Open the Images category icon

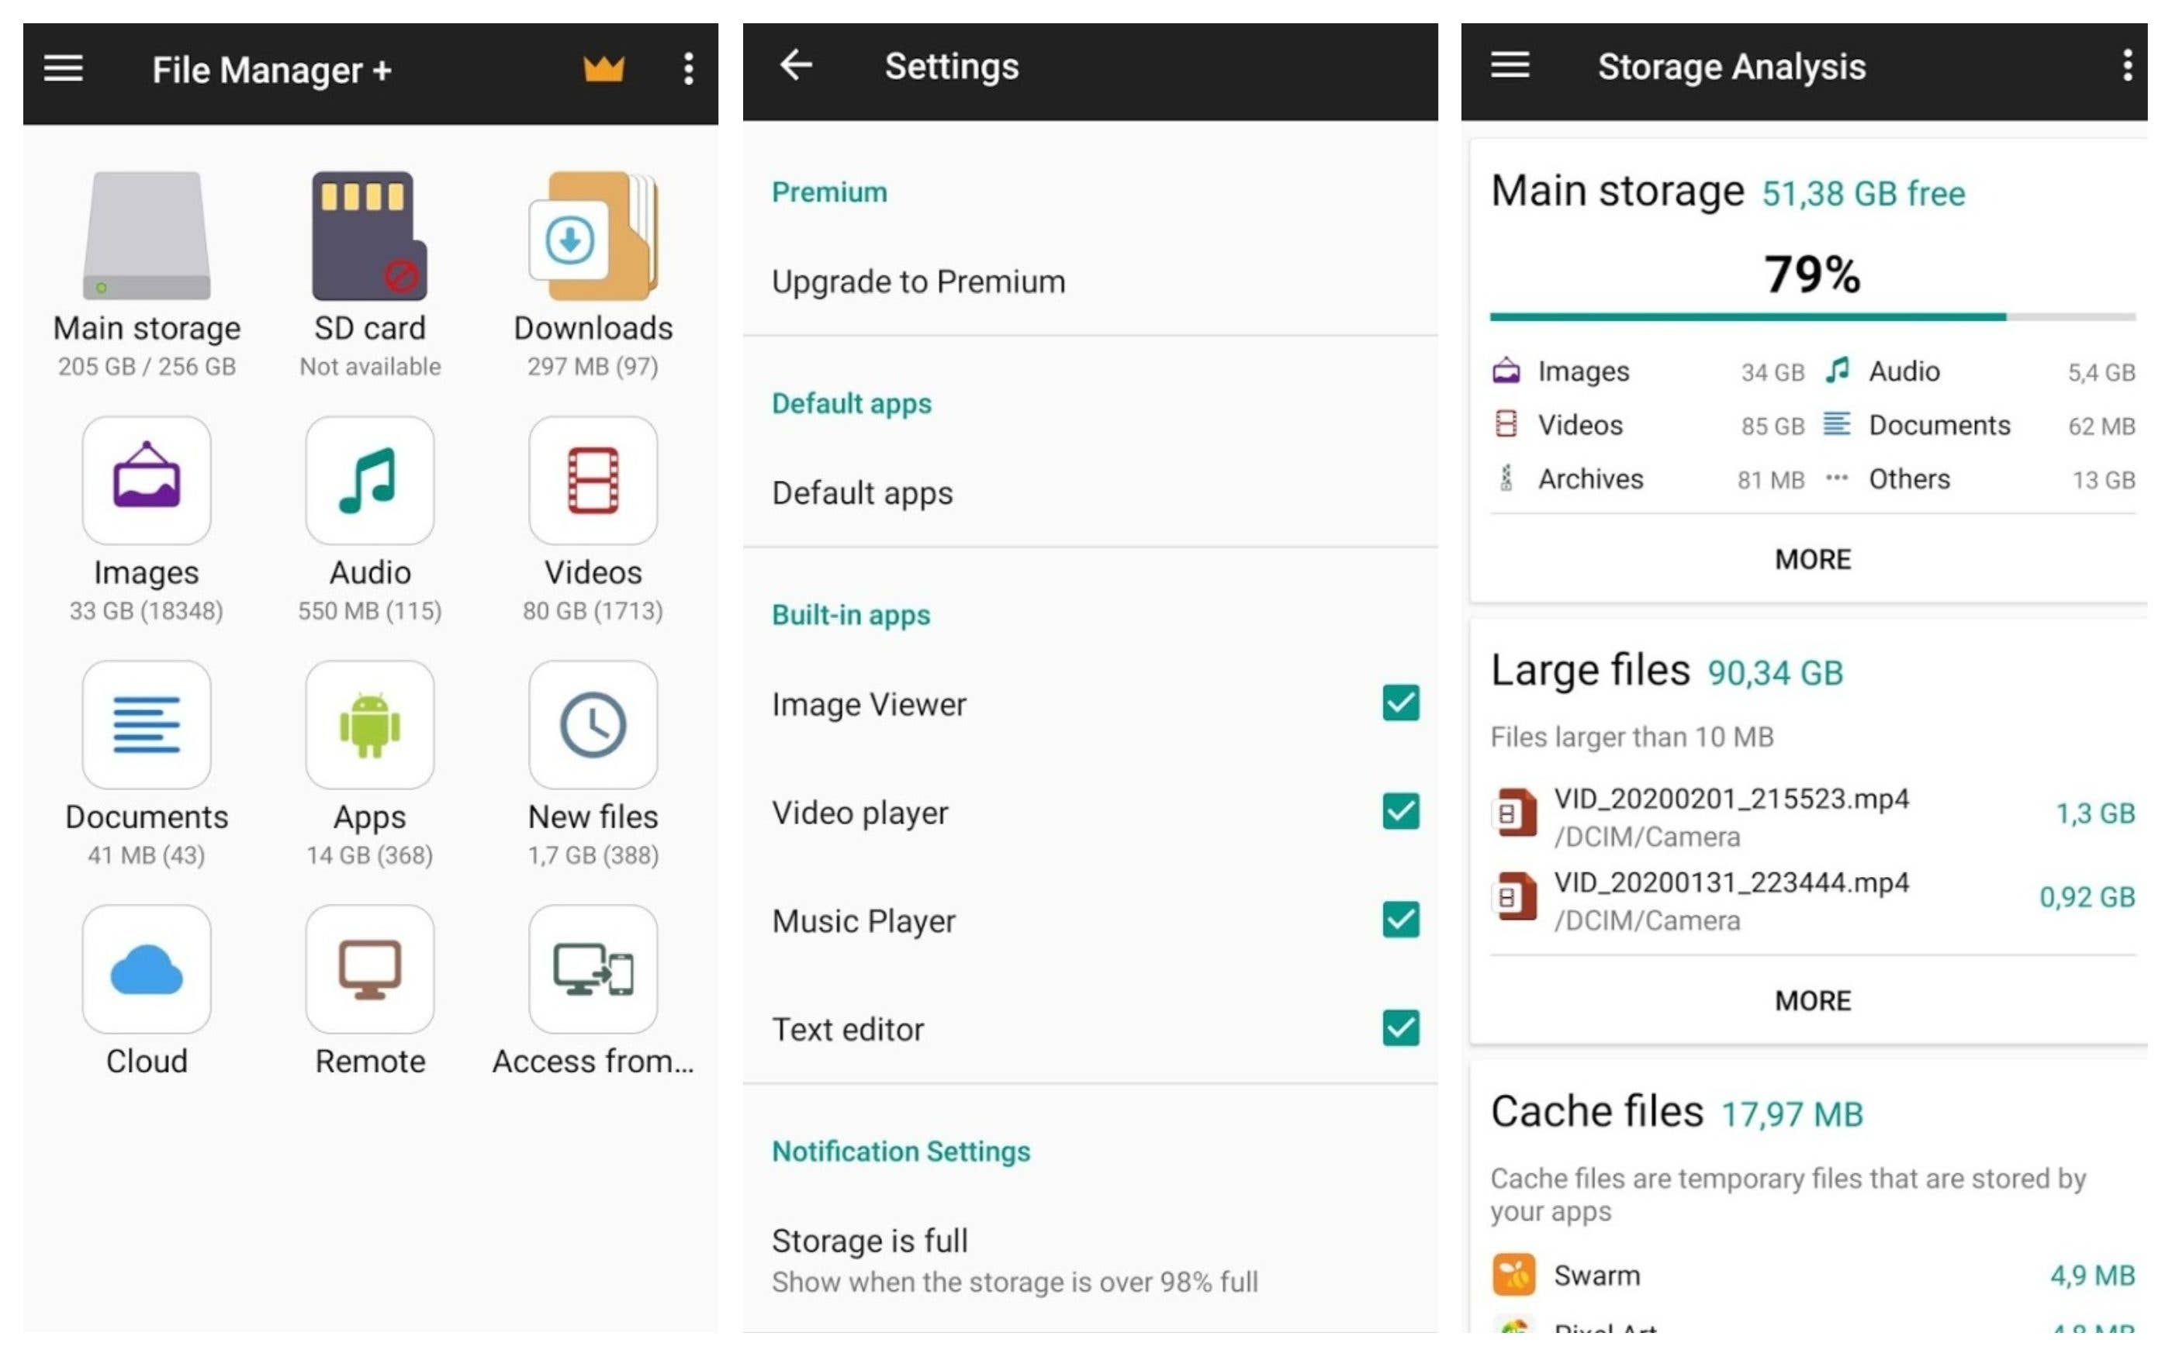pos(145,482)
